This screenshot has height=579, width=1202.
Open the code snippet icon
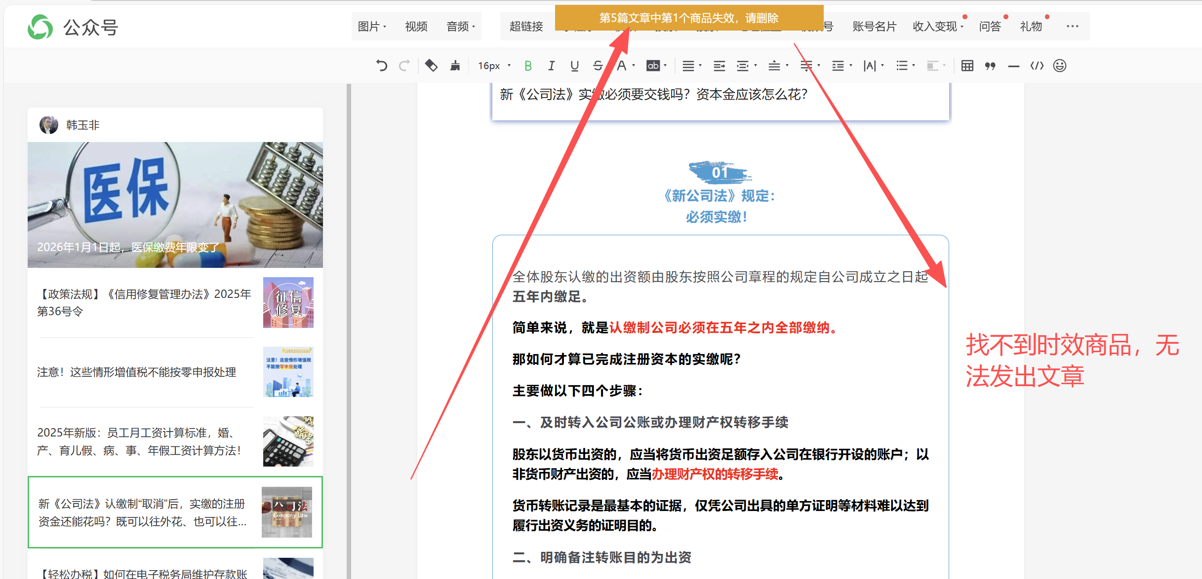coord(1037,66)
